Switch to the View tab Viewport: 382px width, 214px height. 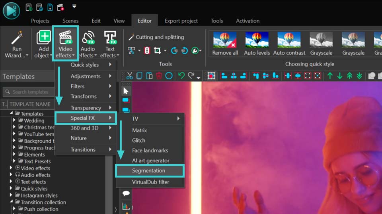coord(119,21)
